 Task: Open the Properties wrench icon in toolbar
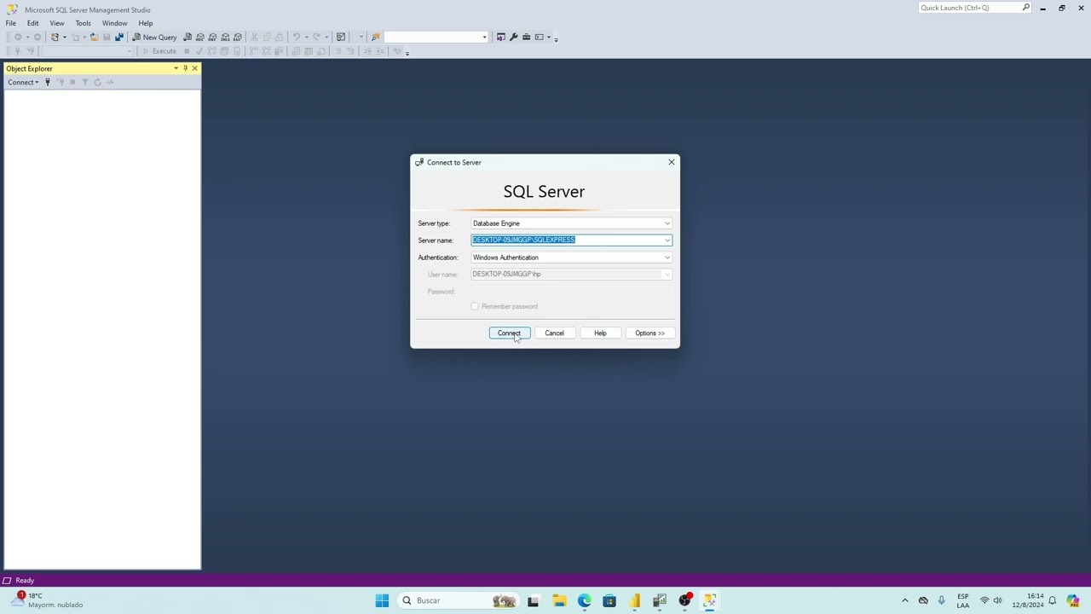click(513, 38)
